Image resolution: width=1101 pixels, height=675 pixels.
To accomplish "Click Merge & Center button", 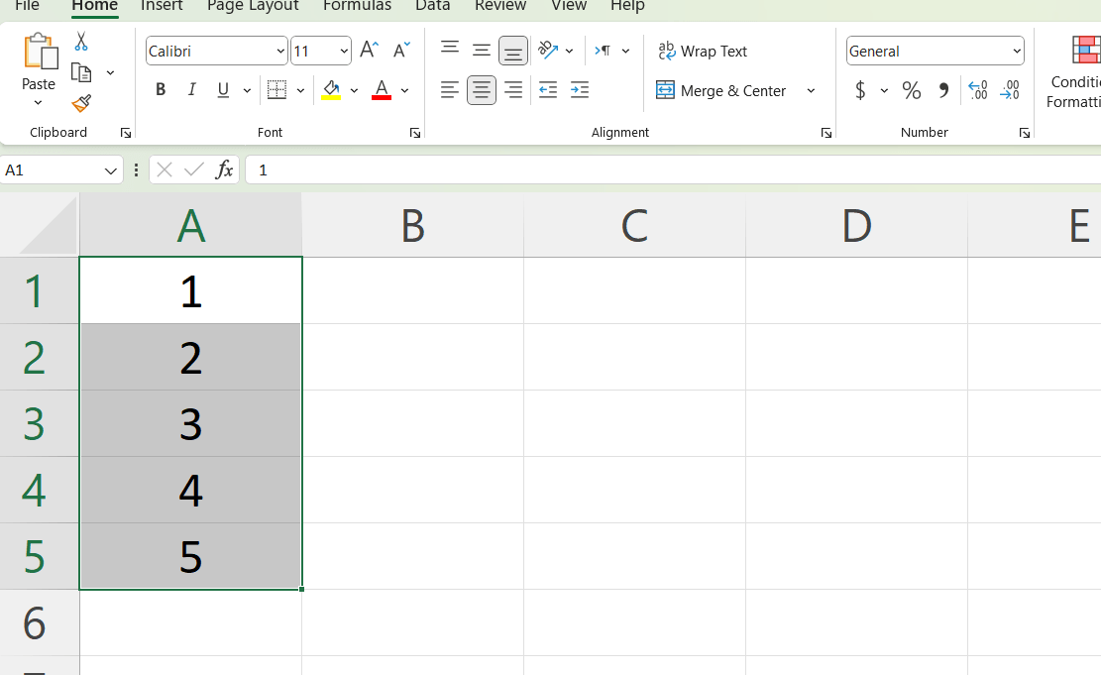I will pyautogui.click(x=721, y=90).
